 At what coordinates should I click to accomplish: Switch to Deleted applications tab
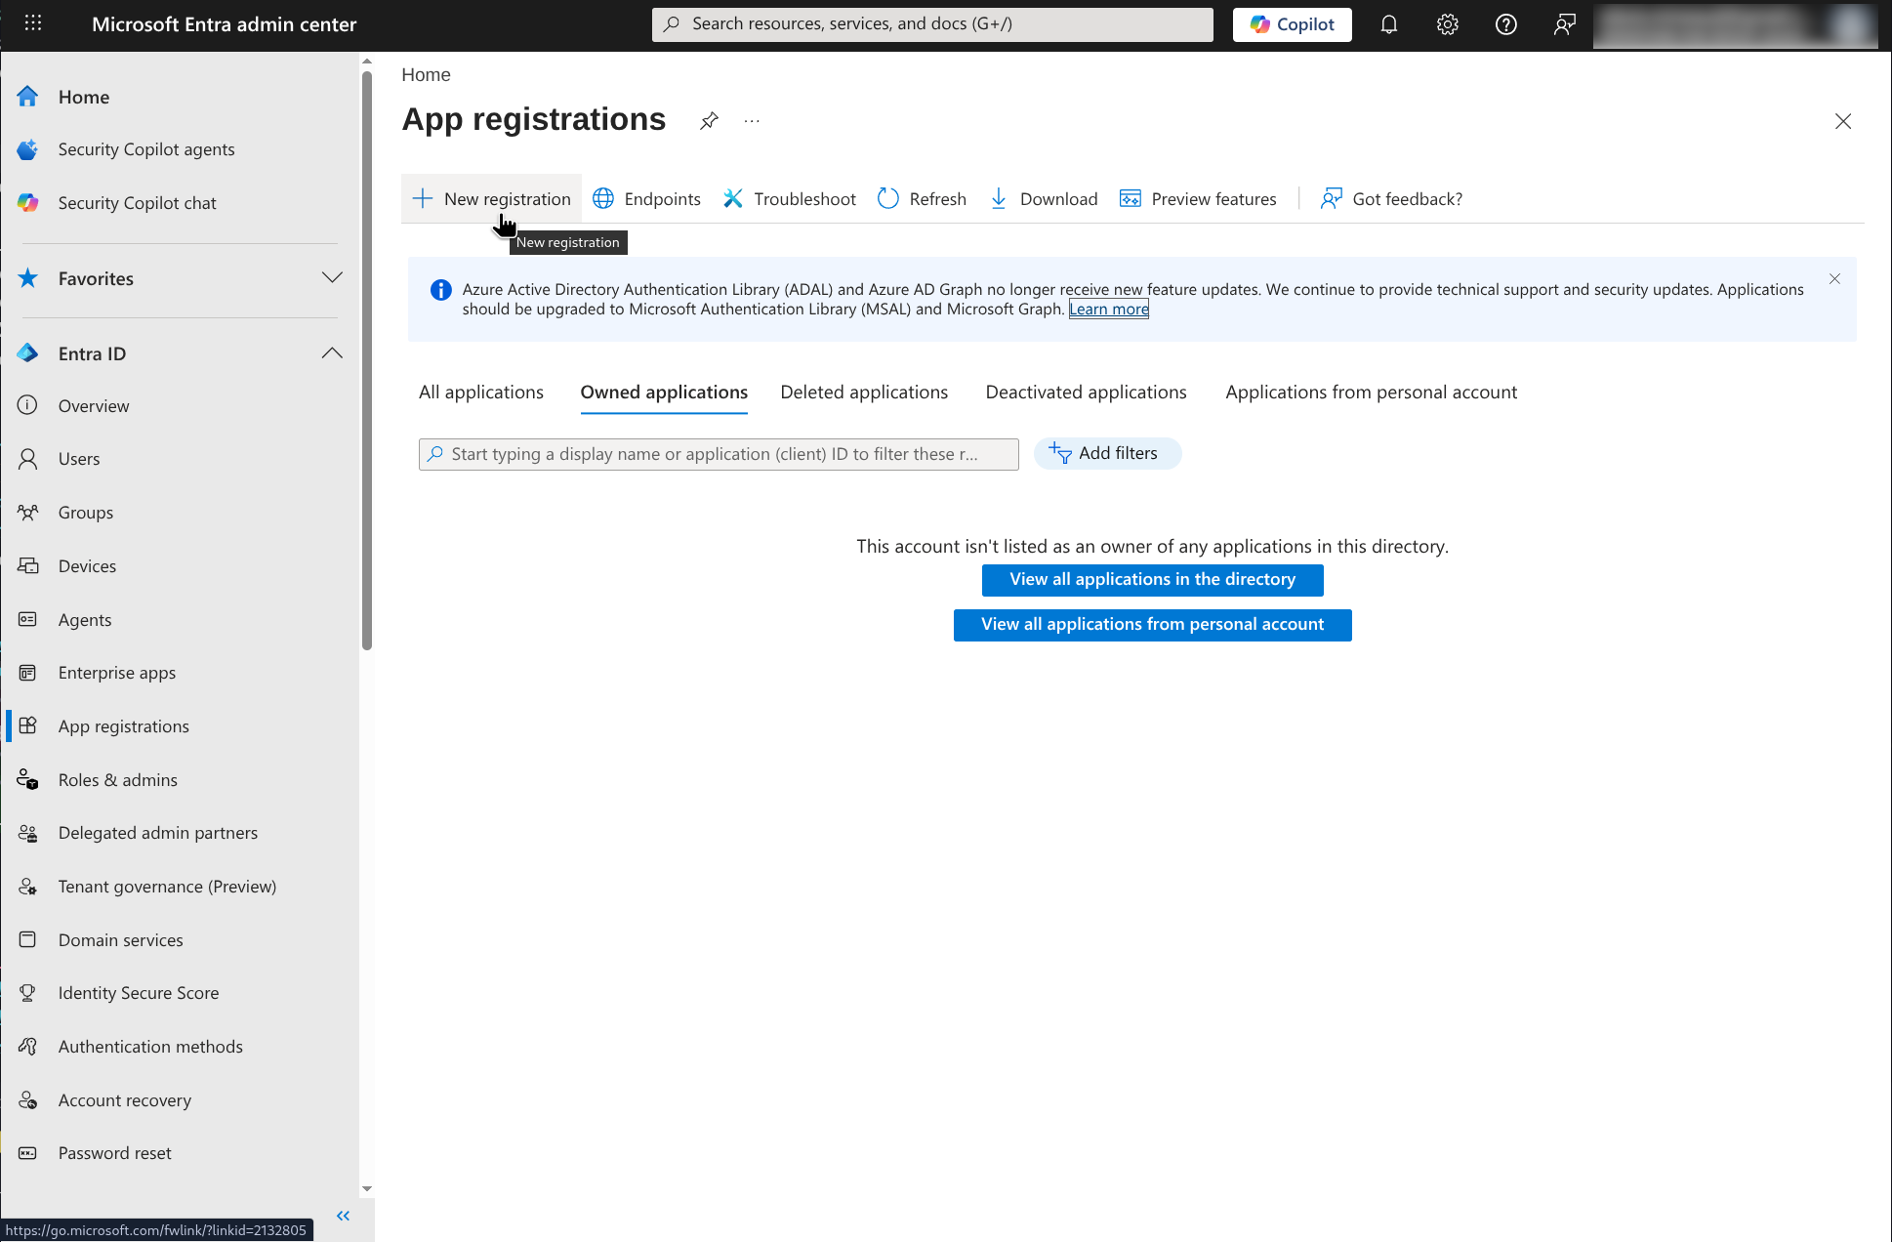(864, 393)
